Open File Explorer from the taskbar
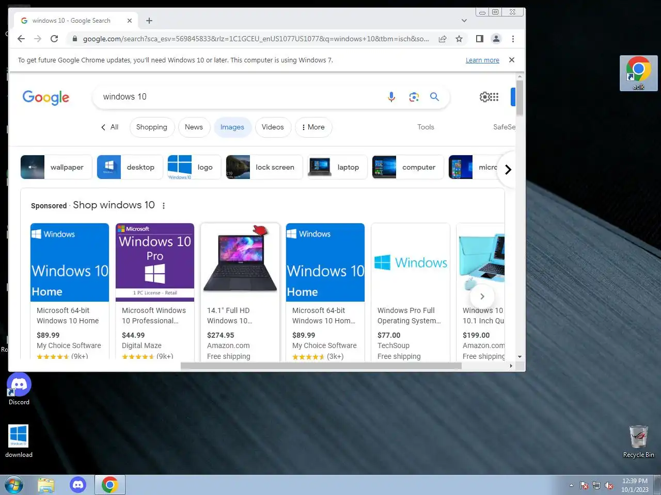Image resolution: width=661 pixels, height=495 pixels. tap(46, 485)
